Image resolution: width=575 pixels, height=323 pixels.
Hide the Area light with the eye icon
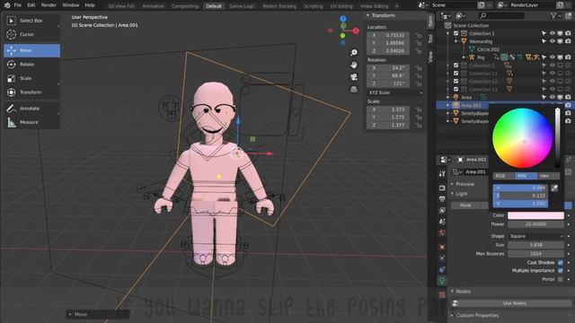pos(553,97)
